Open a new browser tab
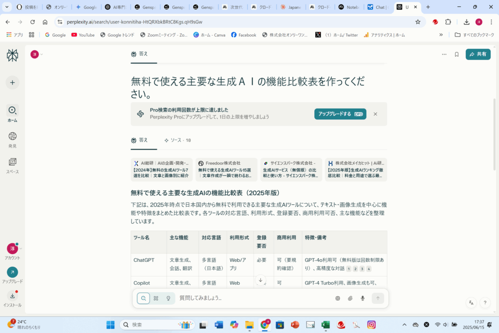 point(428,7)
